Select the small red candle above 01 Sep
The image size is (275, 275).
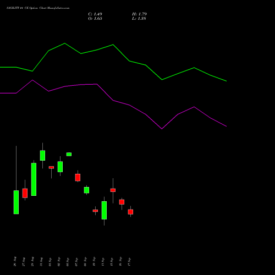tap(51, 167)
